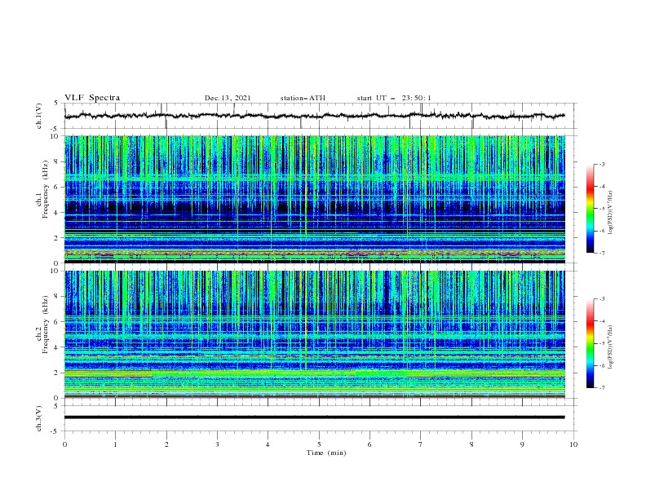The height and width of the screenshot is (499, 646).
Task: Click the upper ch.1 color scale bar
Action: pyautogui.click(x=591, y=209)
